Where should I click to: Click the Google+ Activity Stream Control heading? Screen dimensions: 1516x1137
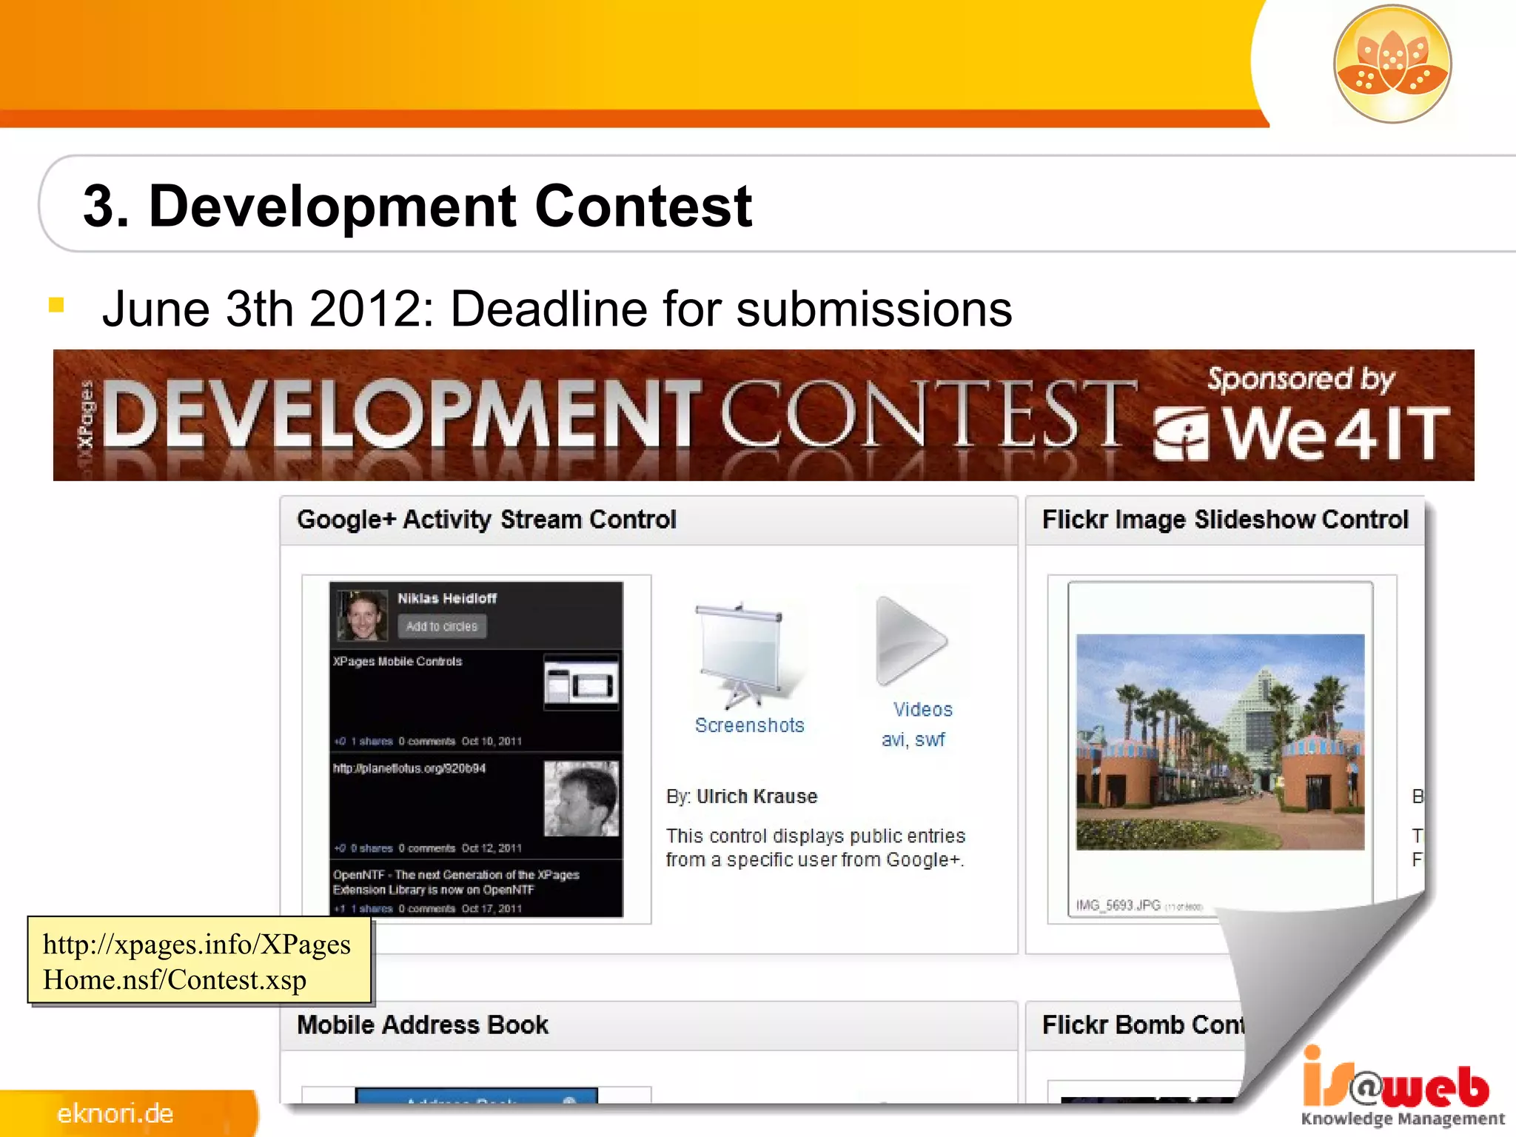486,520
